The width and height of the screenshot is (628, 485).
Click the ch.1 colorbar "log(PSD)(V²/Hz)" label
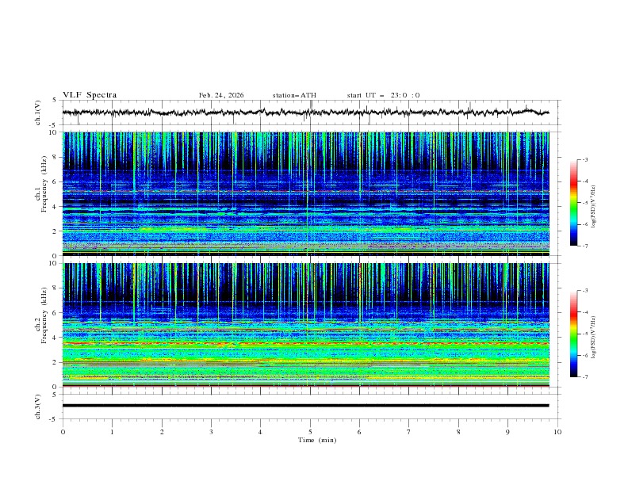[x=593, y=207]
